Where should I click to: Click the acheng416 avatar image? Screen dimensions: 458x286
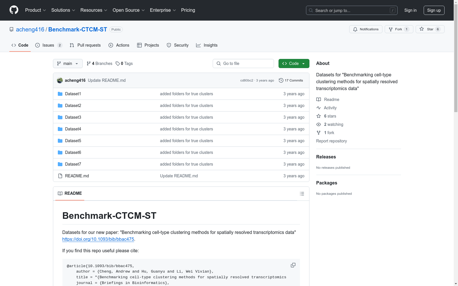(x=60, y=80)
